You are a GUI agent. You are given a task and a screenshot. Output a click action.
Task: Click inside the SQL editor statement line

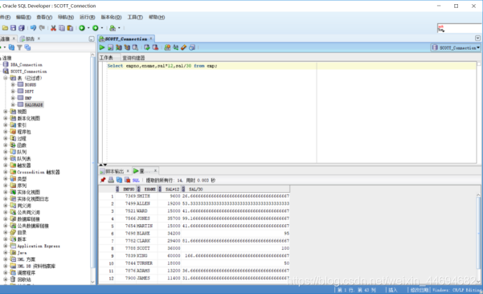291,66
